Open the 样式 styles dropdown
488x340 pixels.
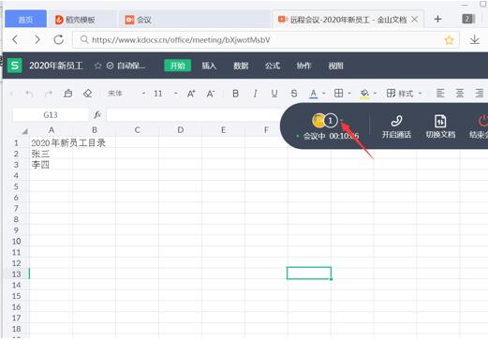(x=404, y=94)
